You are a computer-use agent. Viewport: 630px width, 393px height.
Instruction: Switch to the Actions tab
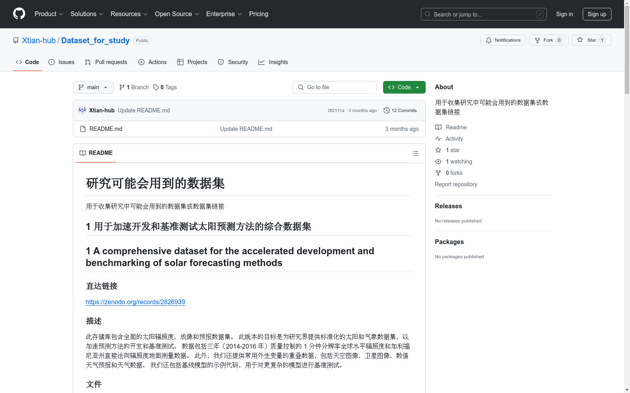coord(152,62)
